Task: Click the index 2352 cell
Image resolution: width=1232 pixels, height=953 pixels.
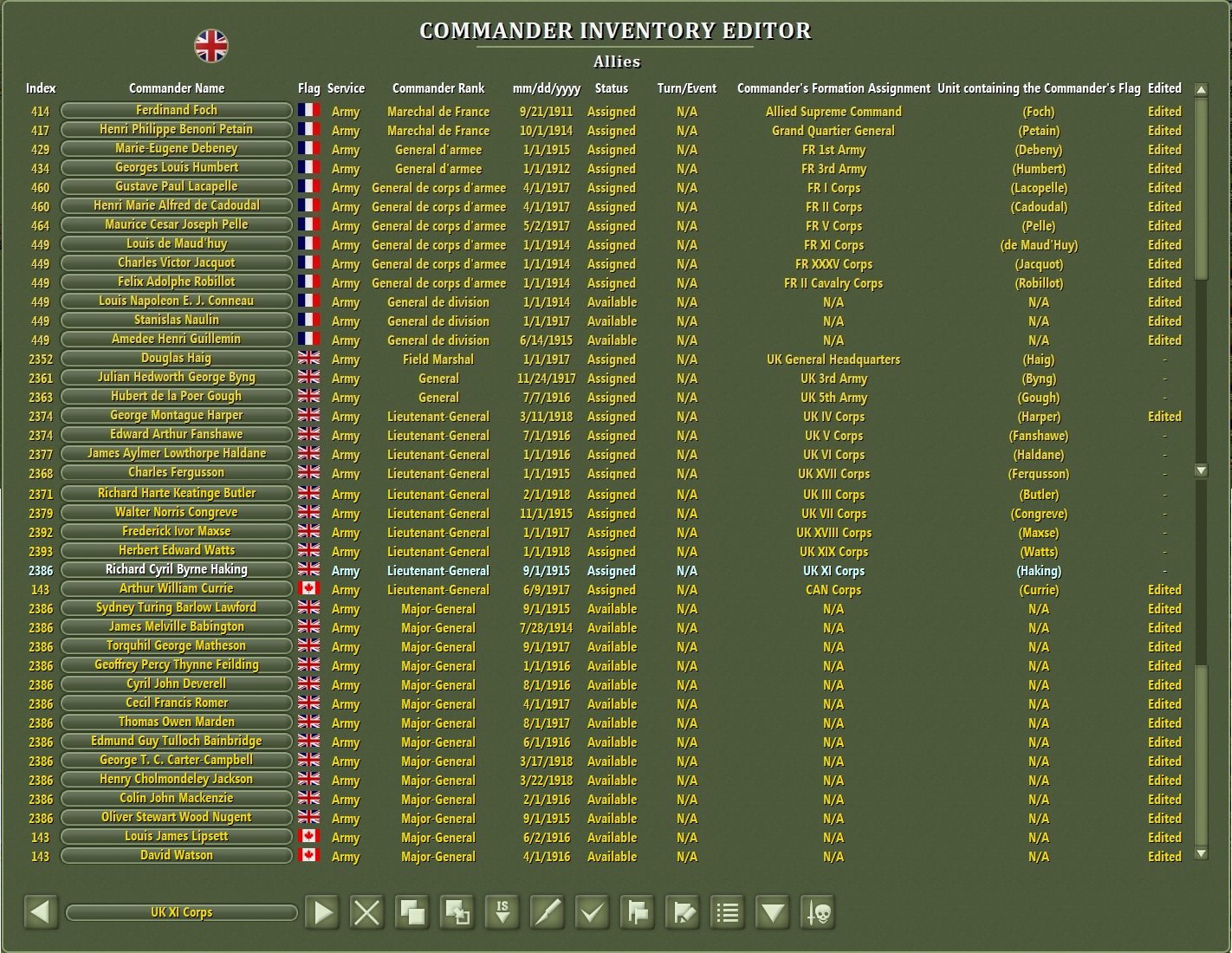Action: click(41, 360)
